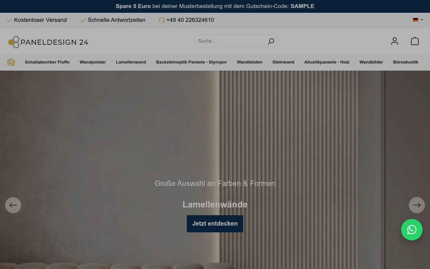The image size is (430, 269).
Task: Click 'Große Auswahl an Farben & Formen' text
Action: tap(215, 183)
